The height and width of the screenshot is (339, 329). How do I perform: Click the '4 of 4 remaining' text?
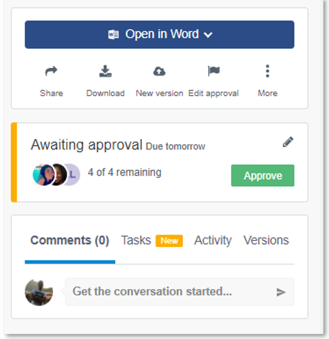pos(125,172)
